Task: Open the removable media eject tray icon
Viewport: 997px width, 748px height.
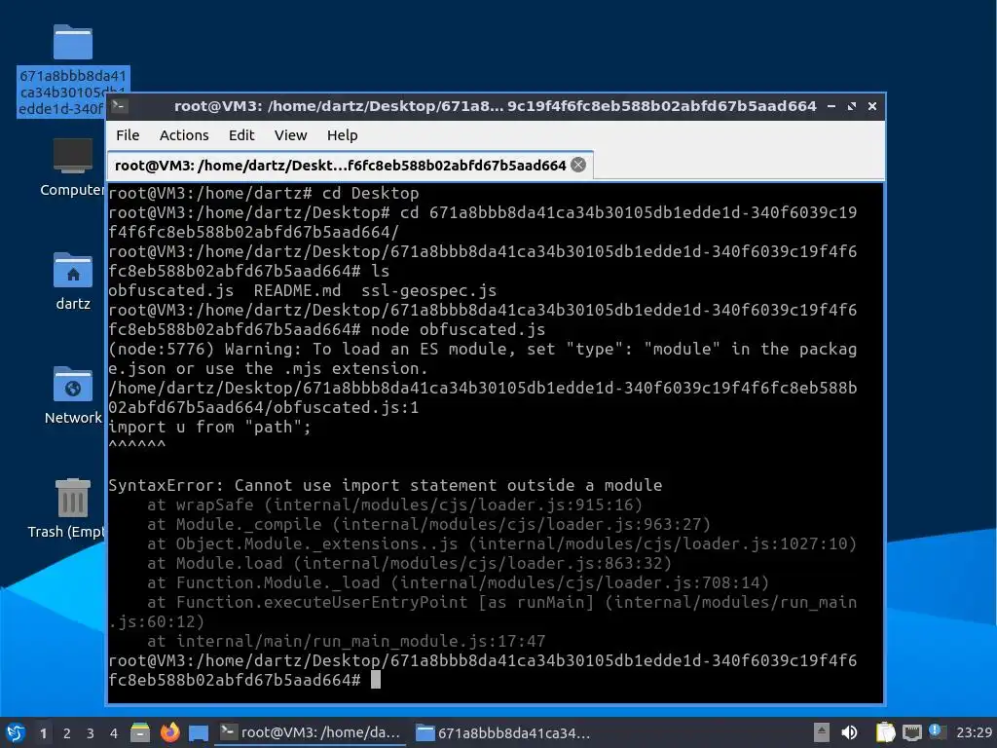Action: point(822,732)
